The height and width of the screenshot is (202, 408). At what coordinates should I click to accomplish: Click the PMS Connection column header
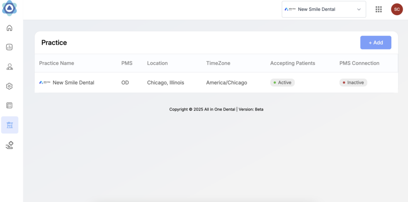point(359,63)
